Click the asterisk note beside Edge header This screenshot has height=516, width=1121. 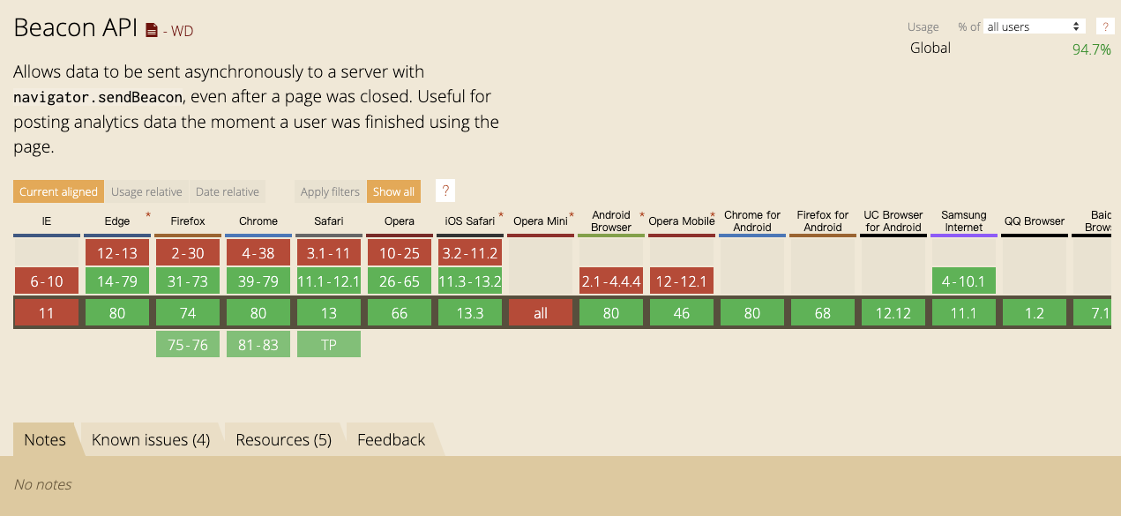coord(148,215)
